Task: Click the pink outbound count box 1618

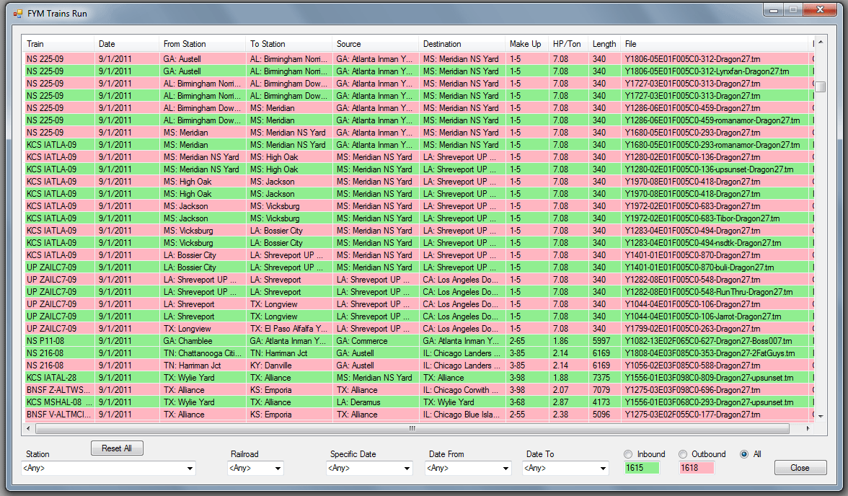Action: (697, 468)
